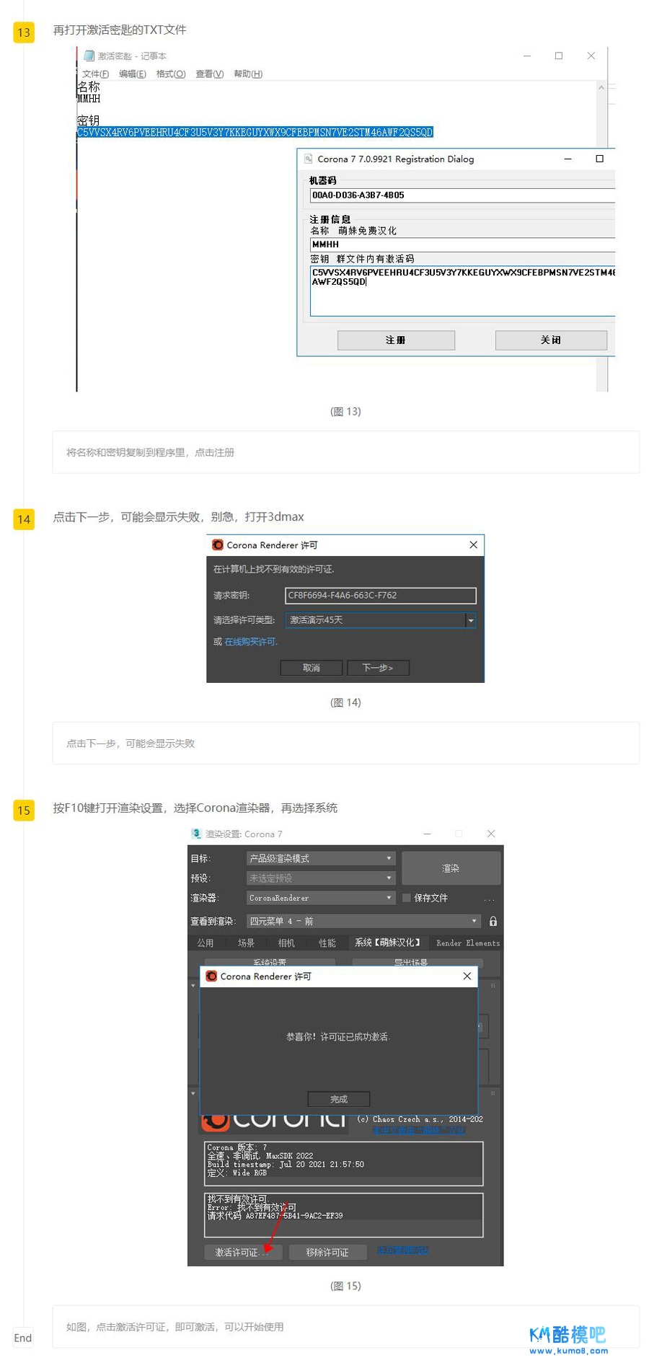Screen dimensions: 649x1368
Task: Click the 下一步> button
Action: (378, 668)
